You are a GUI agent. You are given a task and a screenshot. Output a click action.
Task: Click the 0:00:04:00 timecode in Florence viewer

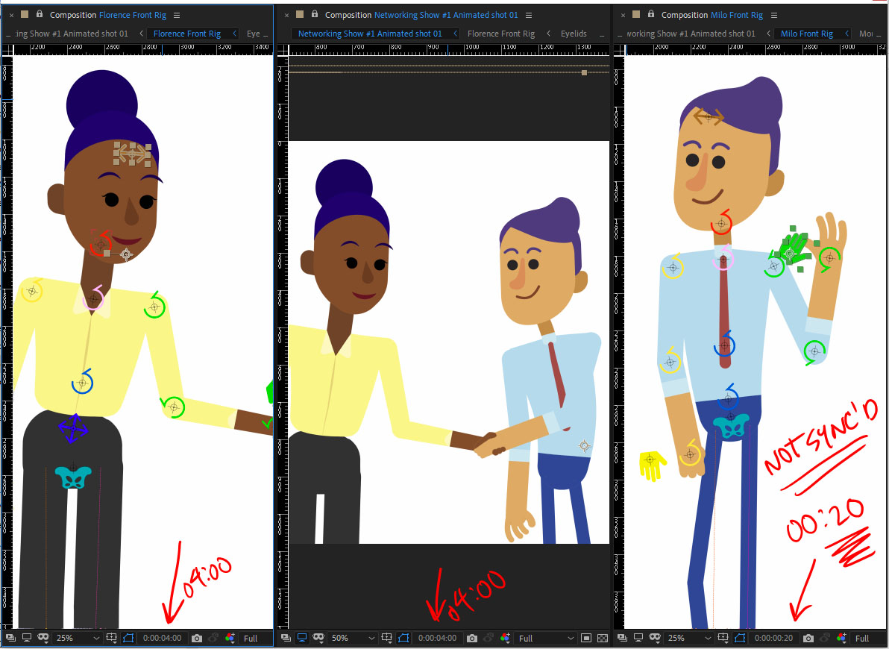click(162, 639)
